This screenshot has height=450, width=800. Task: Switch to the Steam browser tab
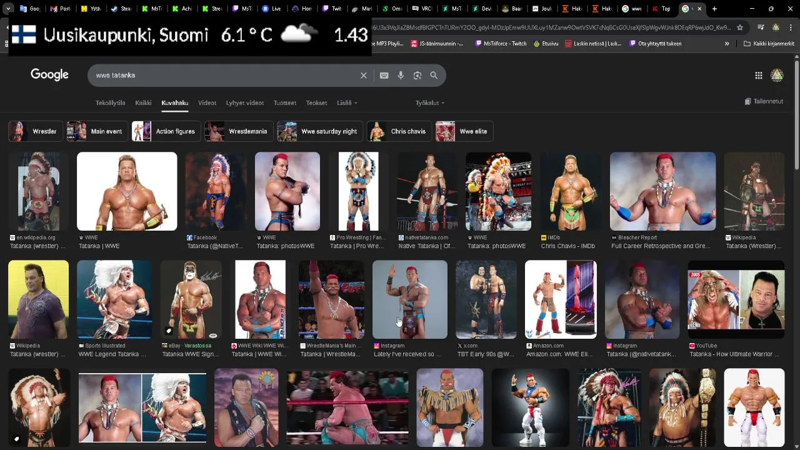click(x=121, y=9)
